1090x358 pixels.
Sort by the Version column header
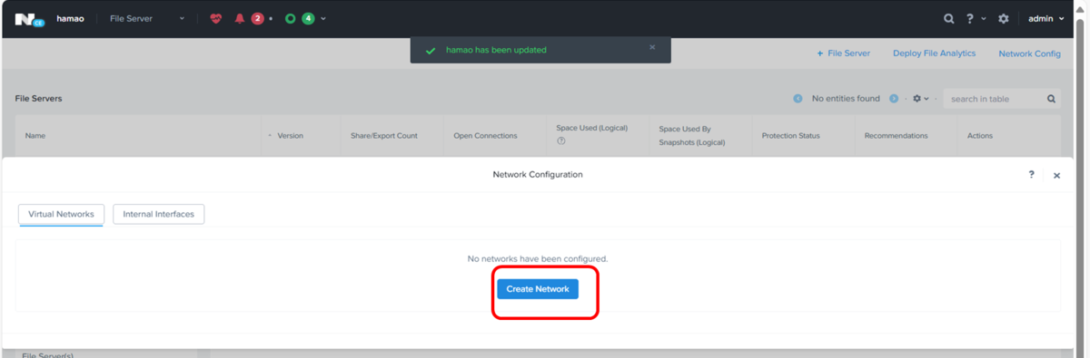[x=290, y=136]
